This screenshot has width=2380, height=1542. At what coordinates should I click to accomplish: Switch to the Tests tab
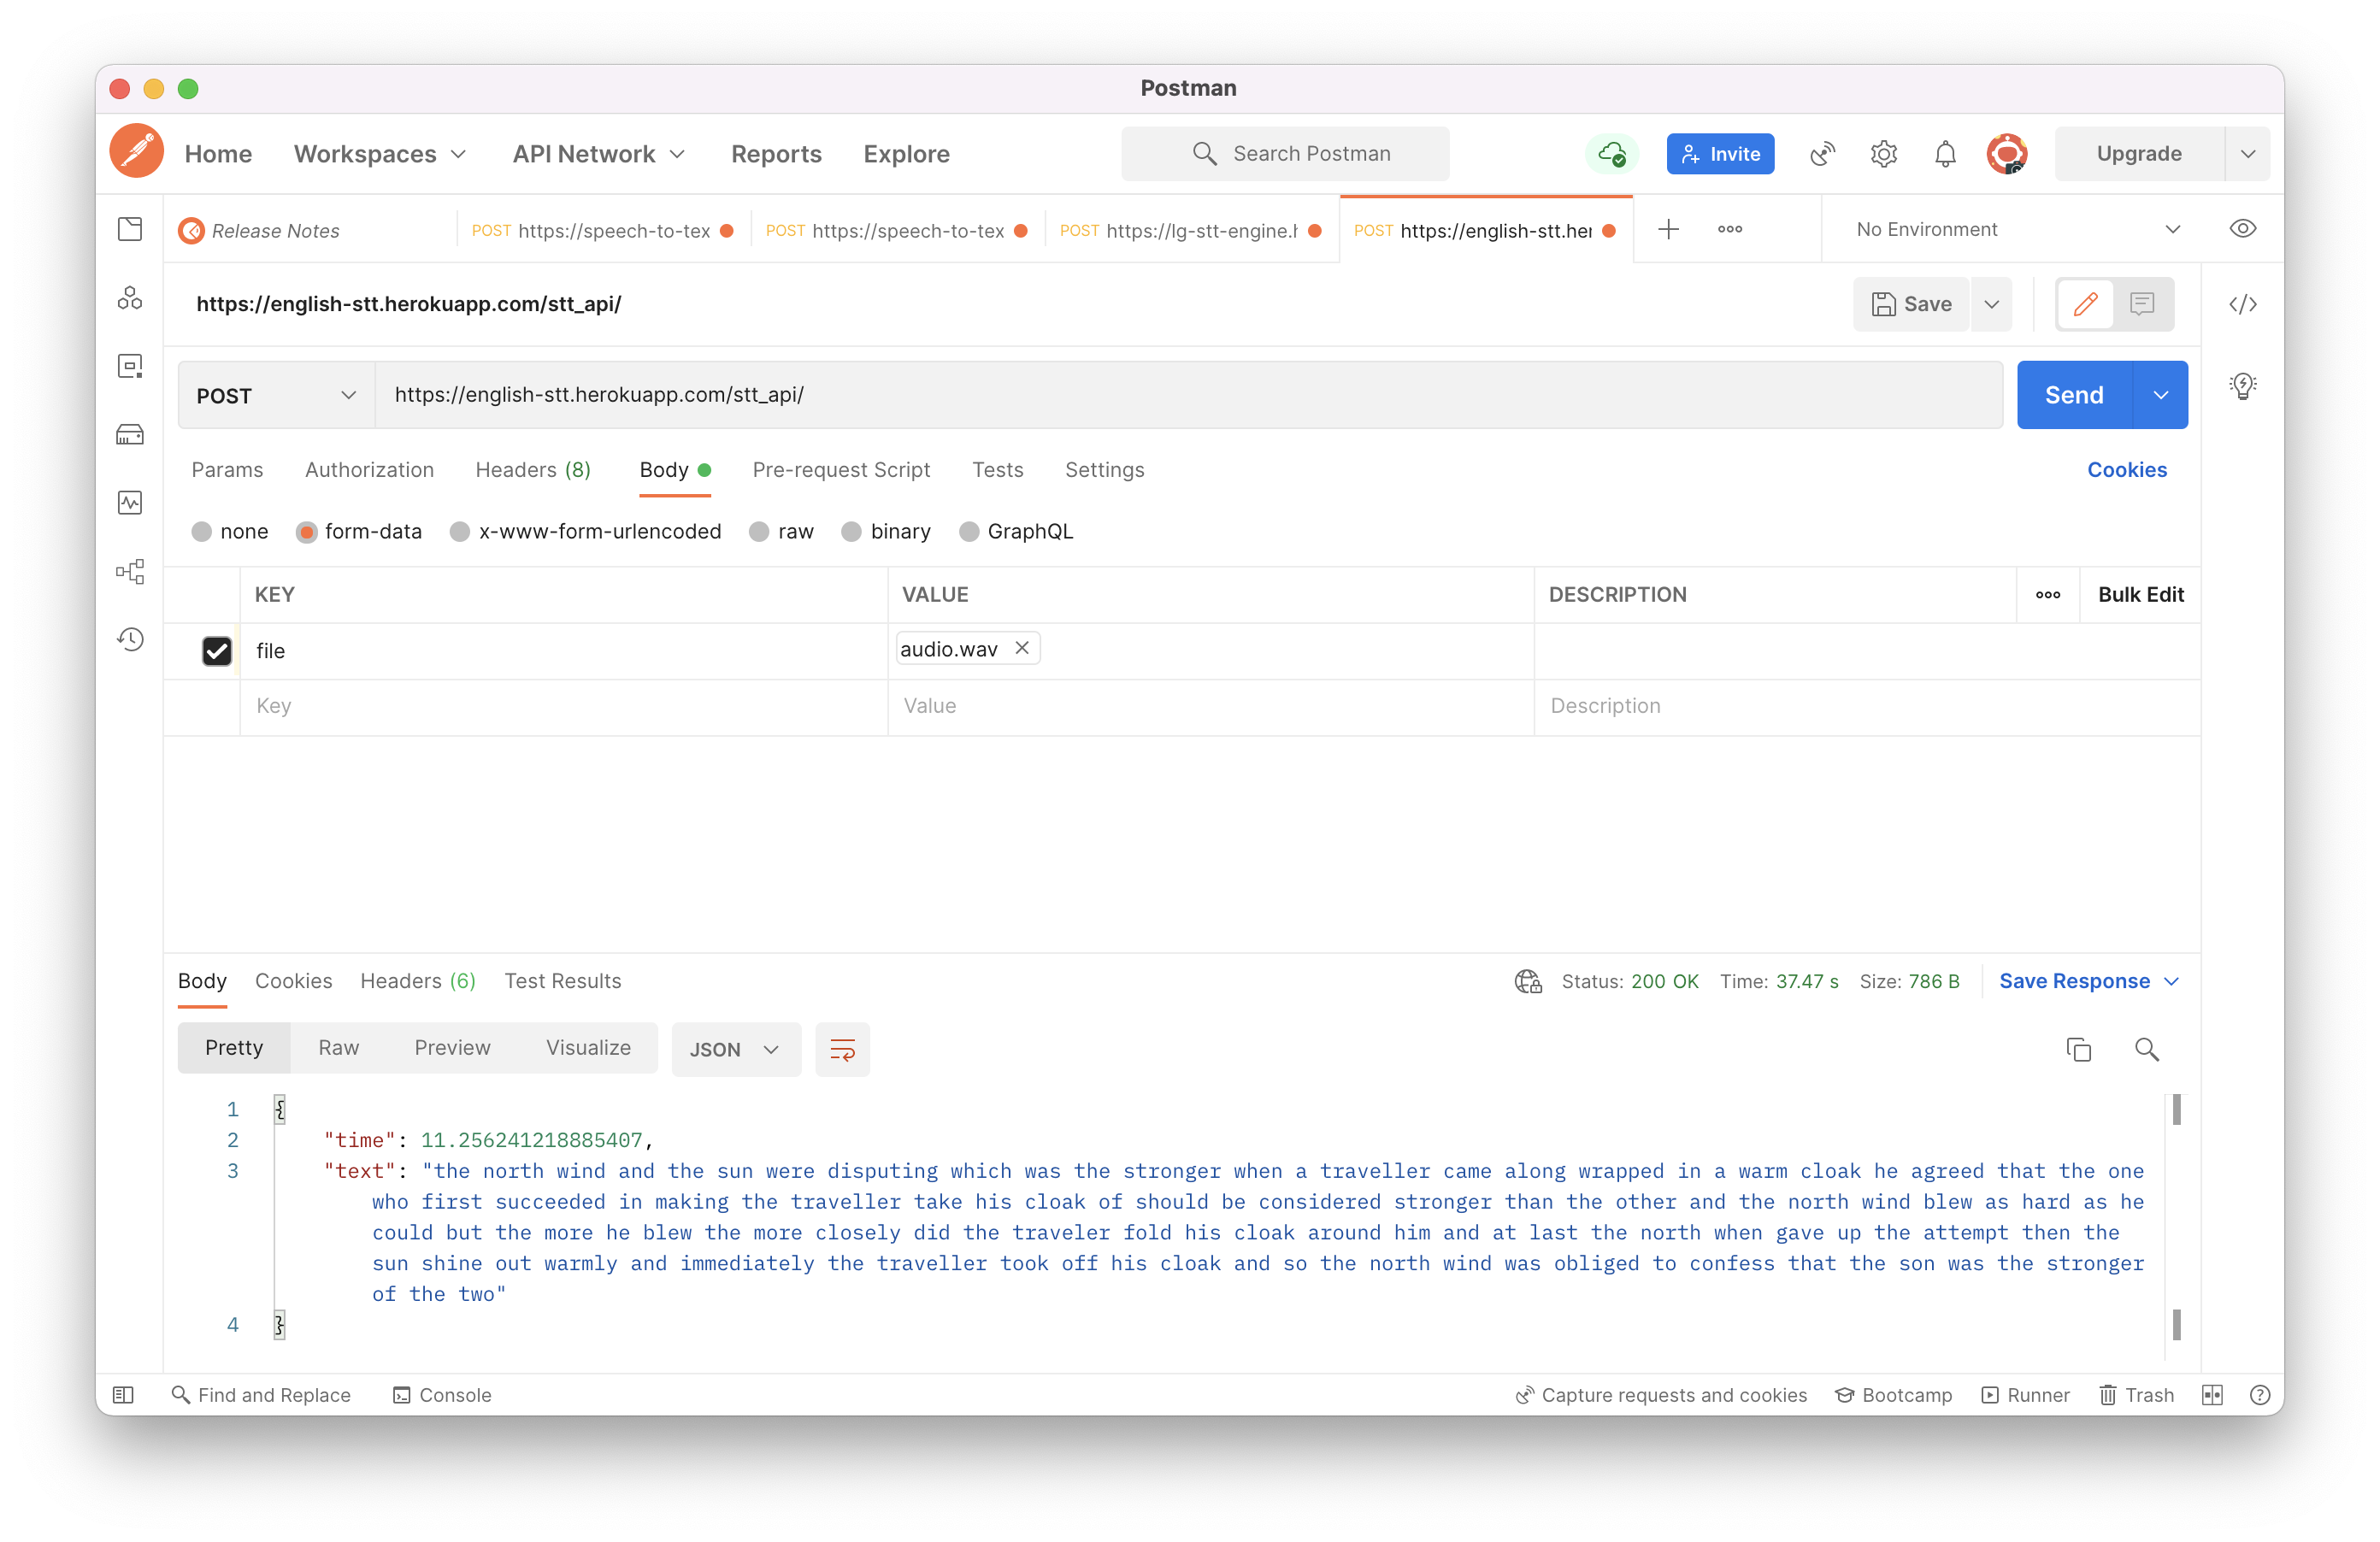point(998,470)
